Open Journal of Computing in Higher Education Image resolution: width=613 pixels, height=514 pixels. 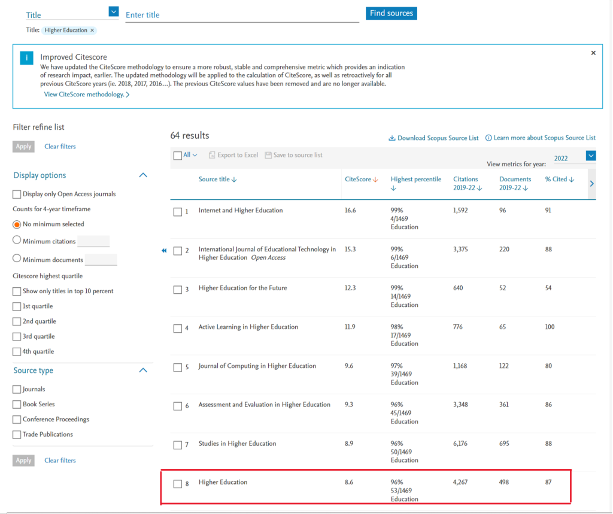[x=257, y=366]
